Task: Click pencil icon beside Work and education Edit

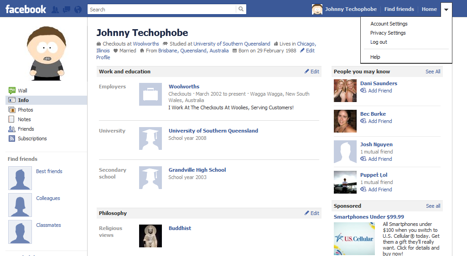Action: coord(307,72)
